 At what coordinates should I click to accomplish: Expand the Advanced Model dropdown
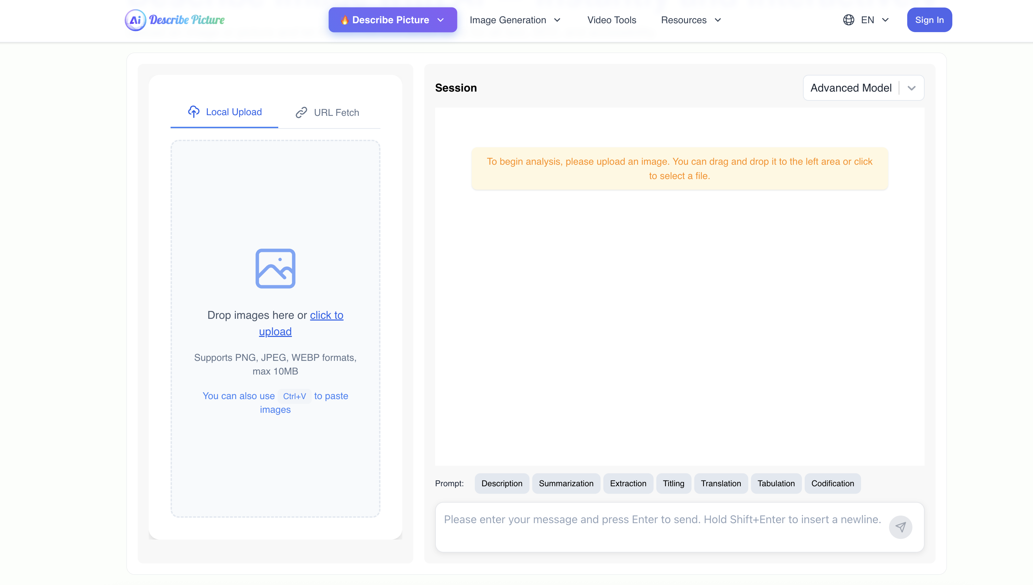click(911, 88)
